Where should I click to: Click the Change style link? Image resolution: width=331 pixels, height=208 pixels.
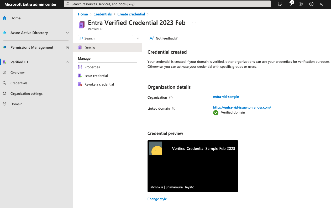coord(157,199)
